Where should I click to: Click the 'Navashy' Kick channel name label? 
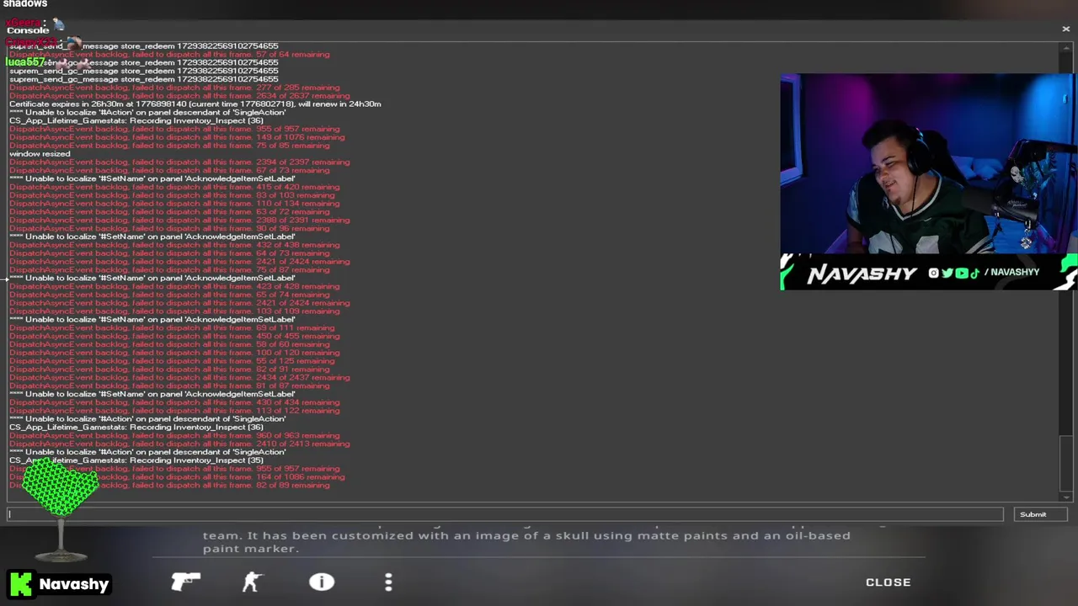pos(74,584)
